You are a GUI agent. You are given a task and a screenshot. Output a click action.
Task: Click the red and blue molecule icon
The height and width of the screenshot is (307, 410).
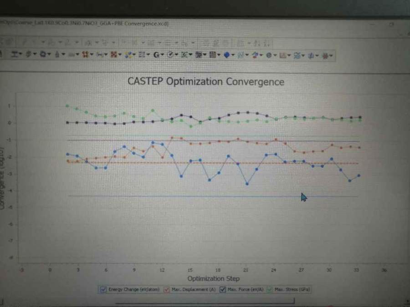tap(255, 55)
